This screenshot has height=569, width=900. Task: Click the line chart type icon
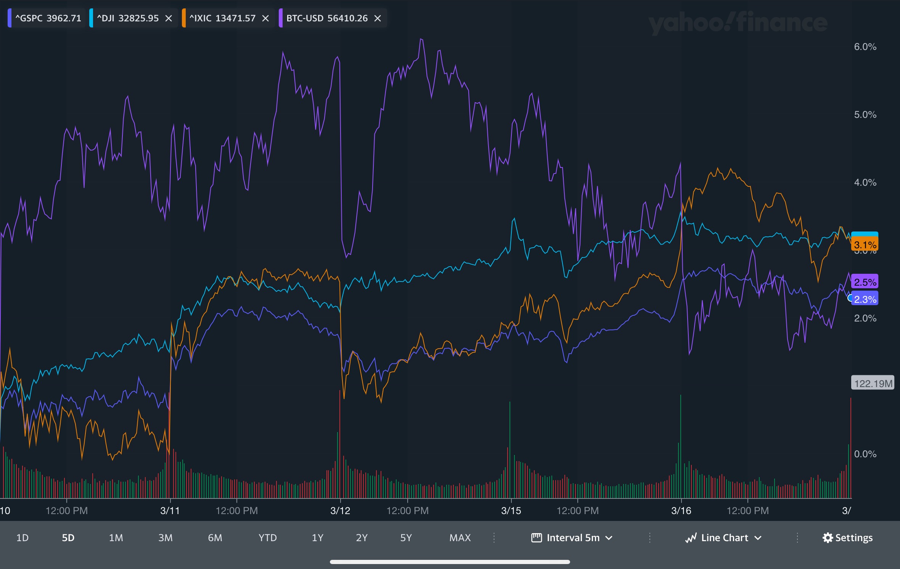[691, 538]
